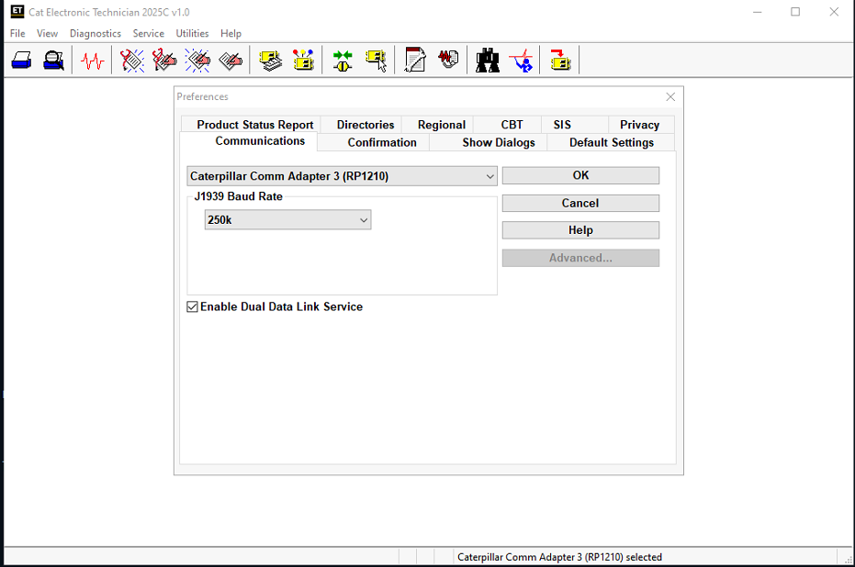Open Print Preview
The image size is (855, 567).
(x=52, y=60)
